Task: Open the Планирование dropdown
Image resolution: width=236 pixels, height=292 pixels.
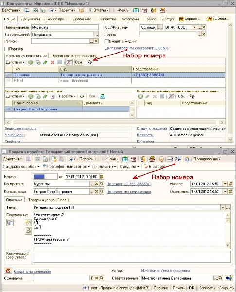Action: pos(207,159)
